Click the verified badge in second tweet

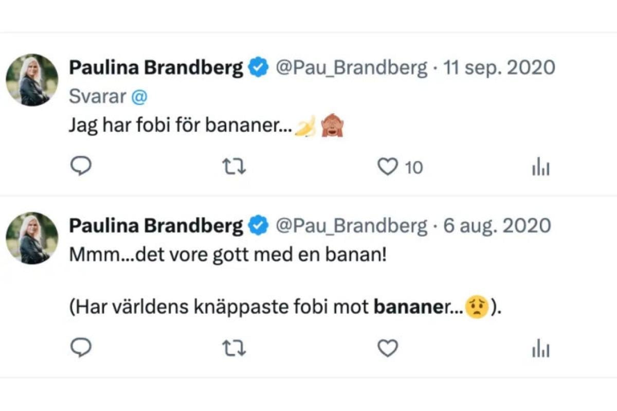[x=259, y=225]
